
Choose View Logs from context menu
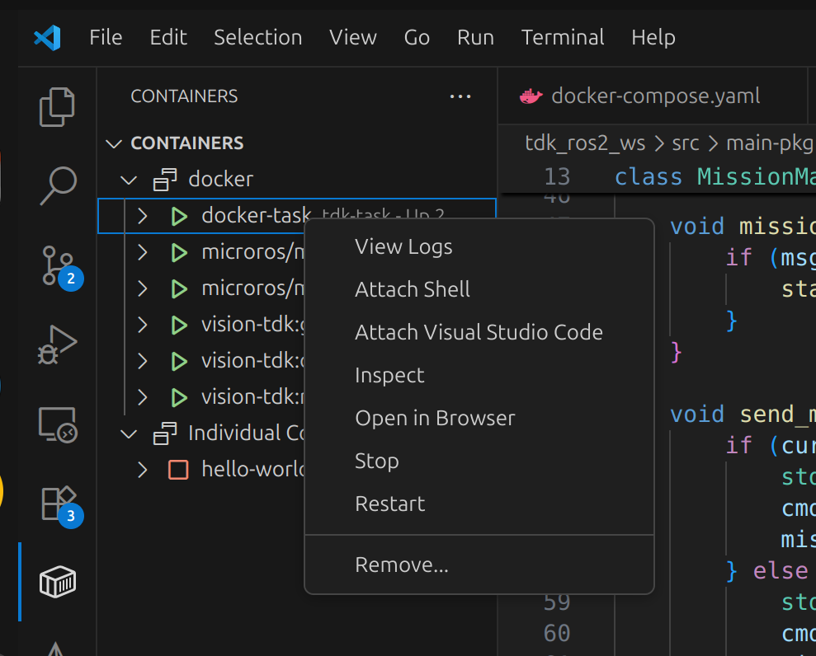[403, 246]
